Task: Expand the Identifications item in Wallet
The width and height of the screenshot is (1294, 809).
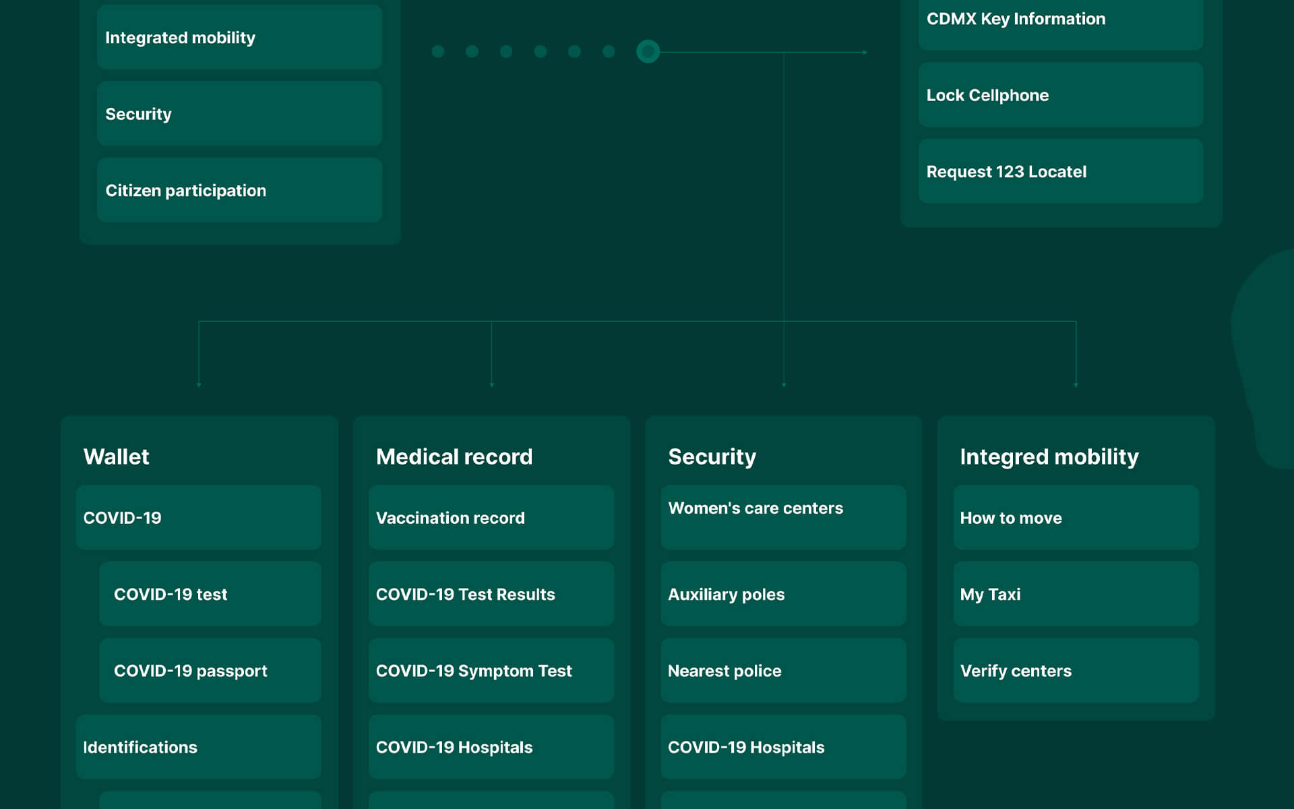Action: [x=198, y=747]
